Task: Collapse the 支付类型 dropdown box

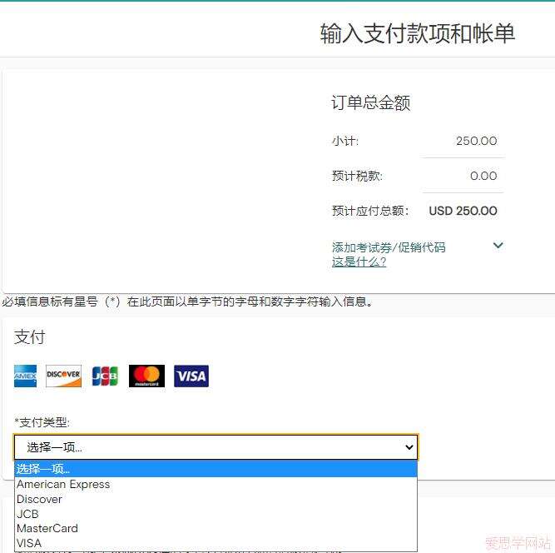Action: 216,447
